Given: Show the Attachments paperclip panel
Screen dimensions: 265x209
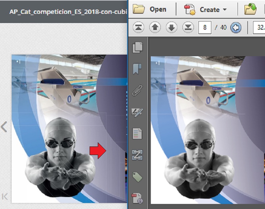Looking at the screenshot, I should (138, 90).
